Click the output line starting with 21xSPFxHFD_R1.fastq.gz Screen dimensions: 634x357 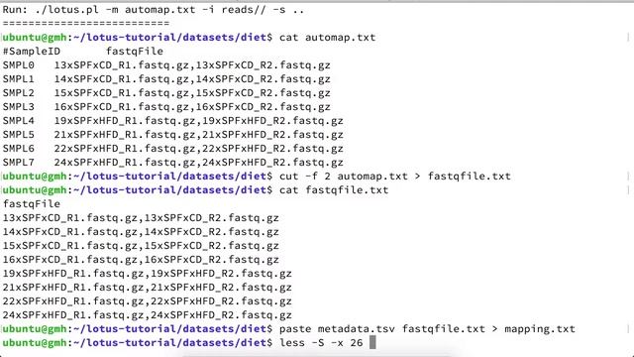click(148, 288)
